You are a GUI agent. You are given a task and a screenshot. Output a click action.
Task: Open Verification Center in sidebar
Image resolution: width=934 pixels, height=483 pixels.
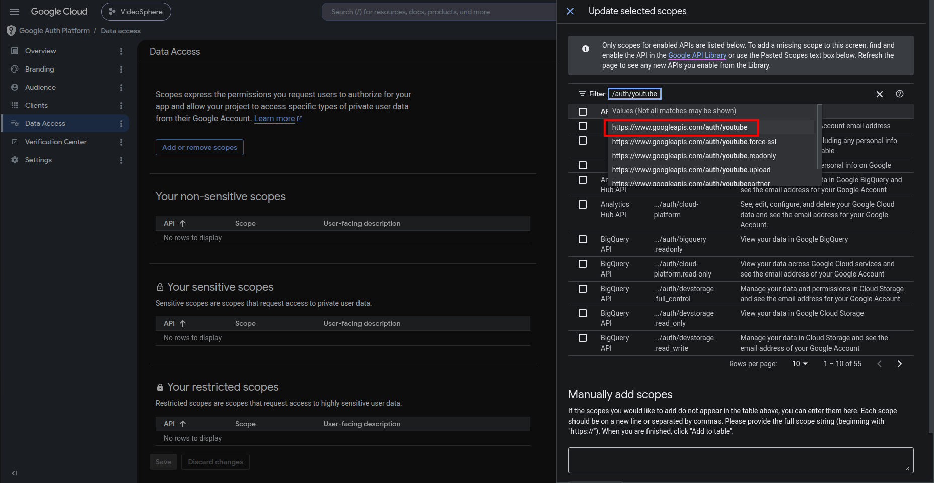pos(56,142)
